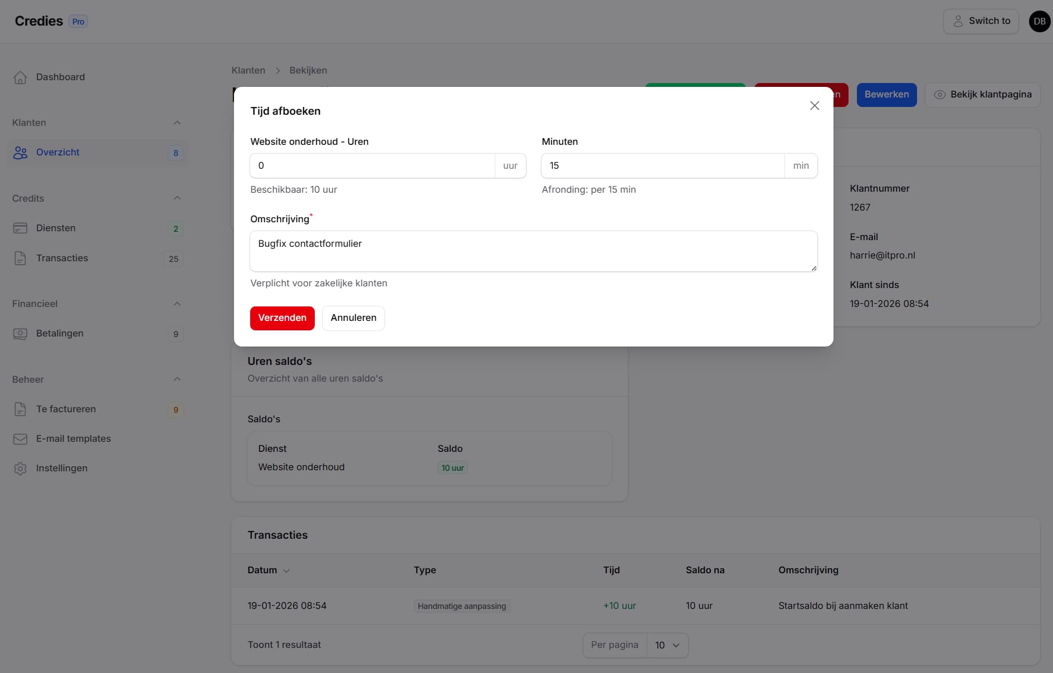Click the Overzicht users icon
Viewport: 1053px width, 673px height.
click(x=20, y=153)
